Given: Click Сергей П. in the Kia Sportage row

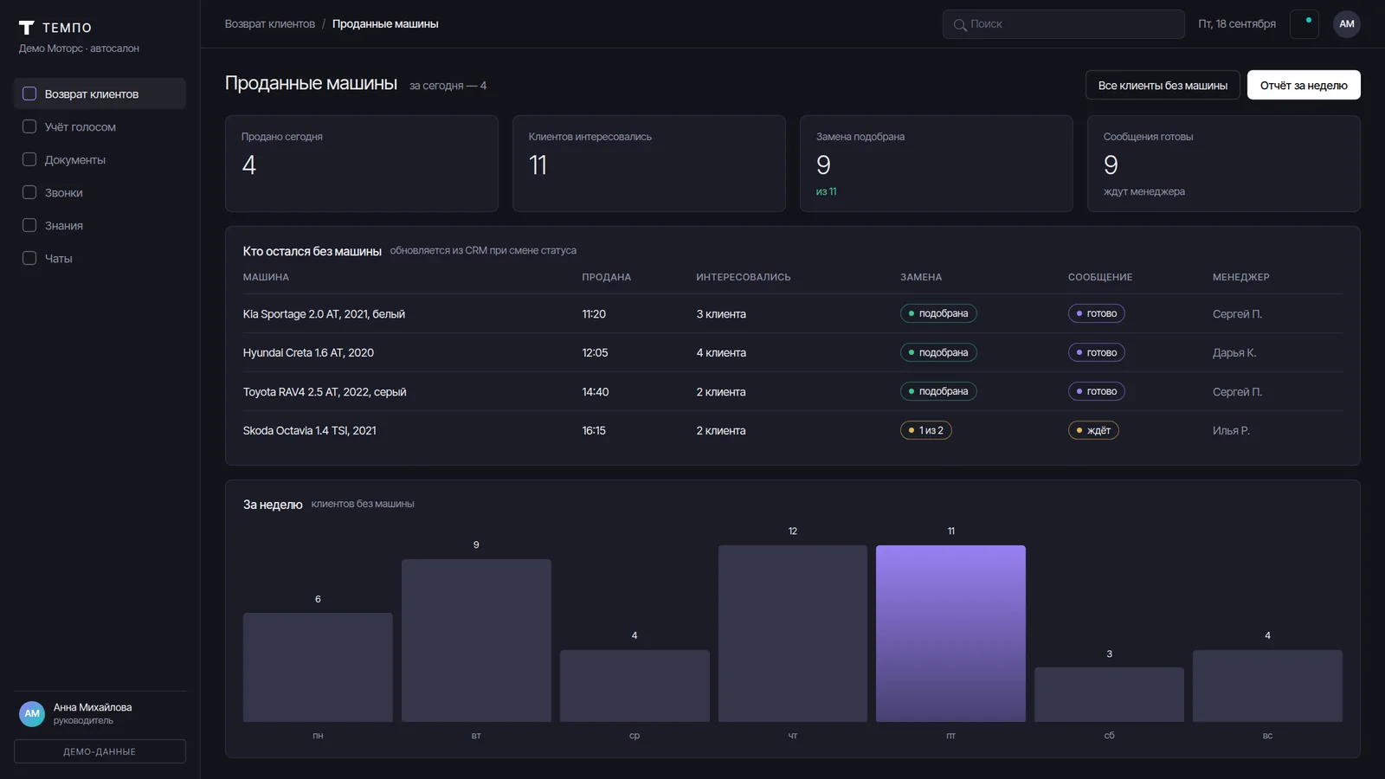Looking at the screenshot, I should point(1237,314).
